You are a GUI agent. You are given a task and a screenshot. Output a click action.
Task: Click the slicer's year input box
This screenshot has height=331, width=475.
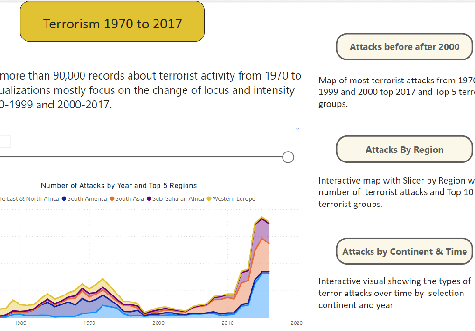(x=5, y=142)
